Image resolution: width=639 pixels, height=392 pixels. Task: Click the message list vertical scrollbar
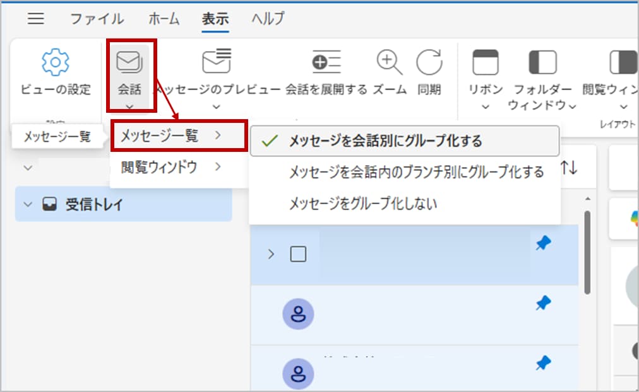587,252
